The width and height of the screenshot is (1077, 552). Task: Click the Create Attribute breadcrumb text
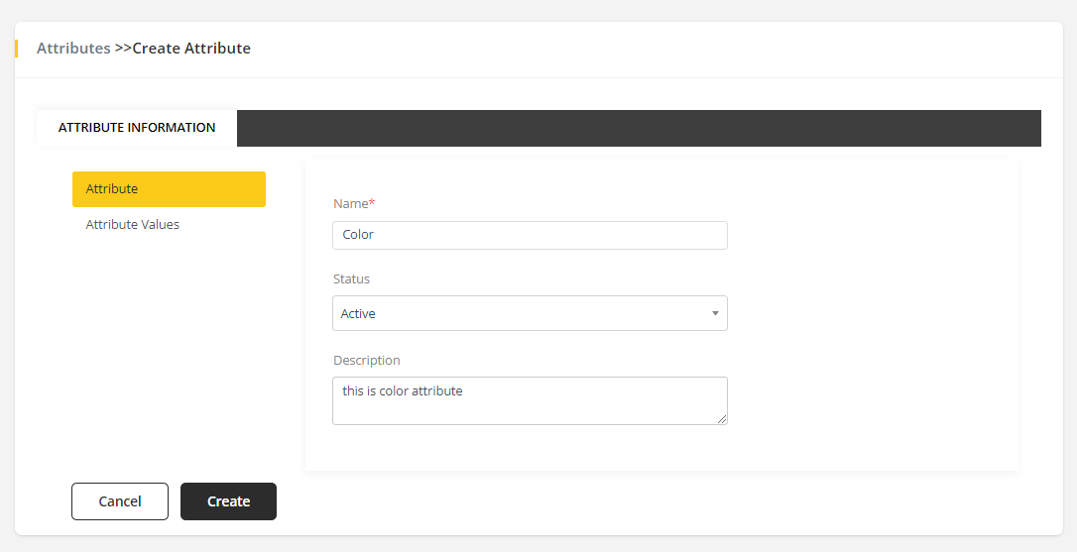coord(191,49)
